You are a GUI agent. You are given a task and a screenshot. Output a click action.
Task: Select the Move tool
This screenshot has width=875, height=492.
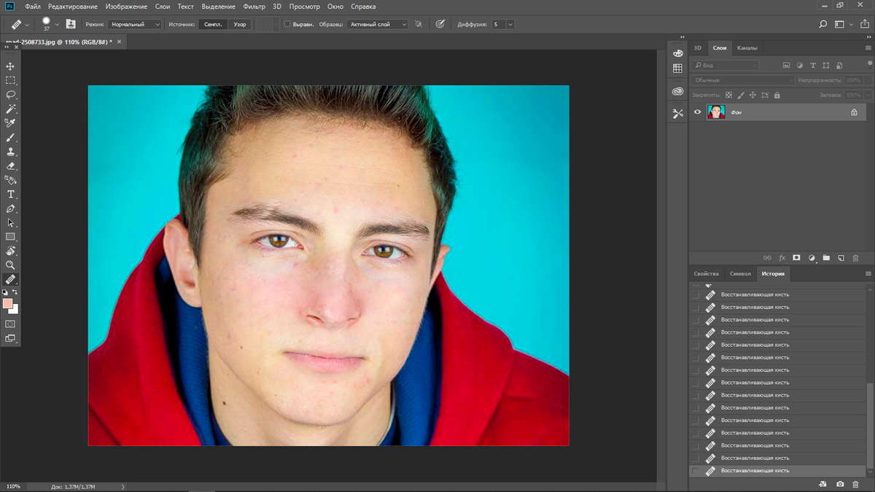pos(10,66)
